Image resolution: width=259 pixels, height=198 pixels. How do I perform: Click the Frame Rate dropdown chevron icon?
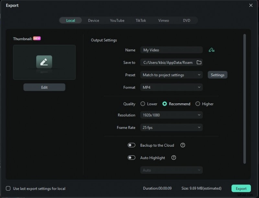coord(199,127)
